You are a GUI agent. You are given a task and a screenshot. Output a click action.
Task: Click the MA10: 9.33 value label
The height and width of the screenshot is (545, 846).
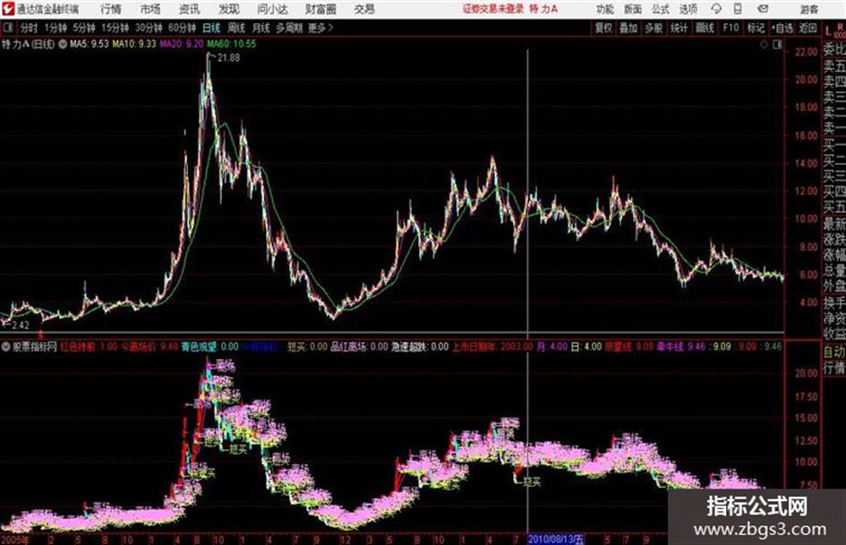(134, 44)
